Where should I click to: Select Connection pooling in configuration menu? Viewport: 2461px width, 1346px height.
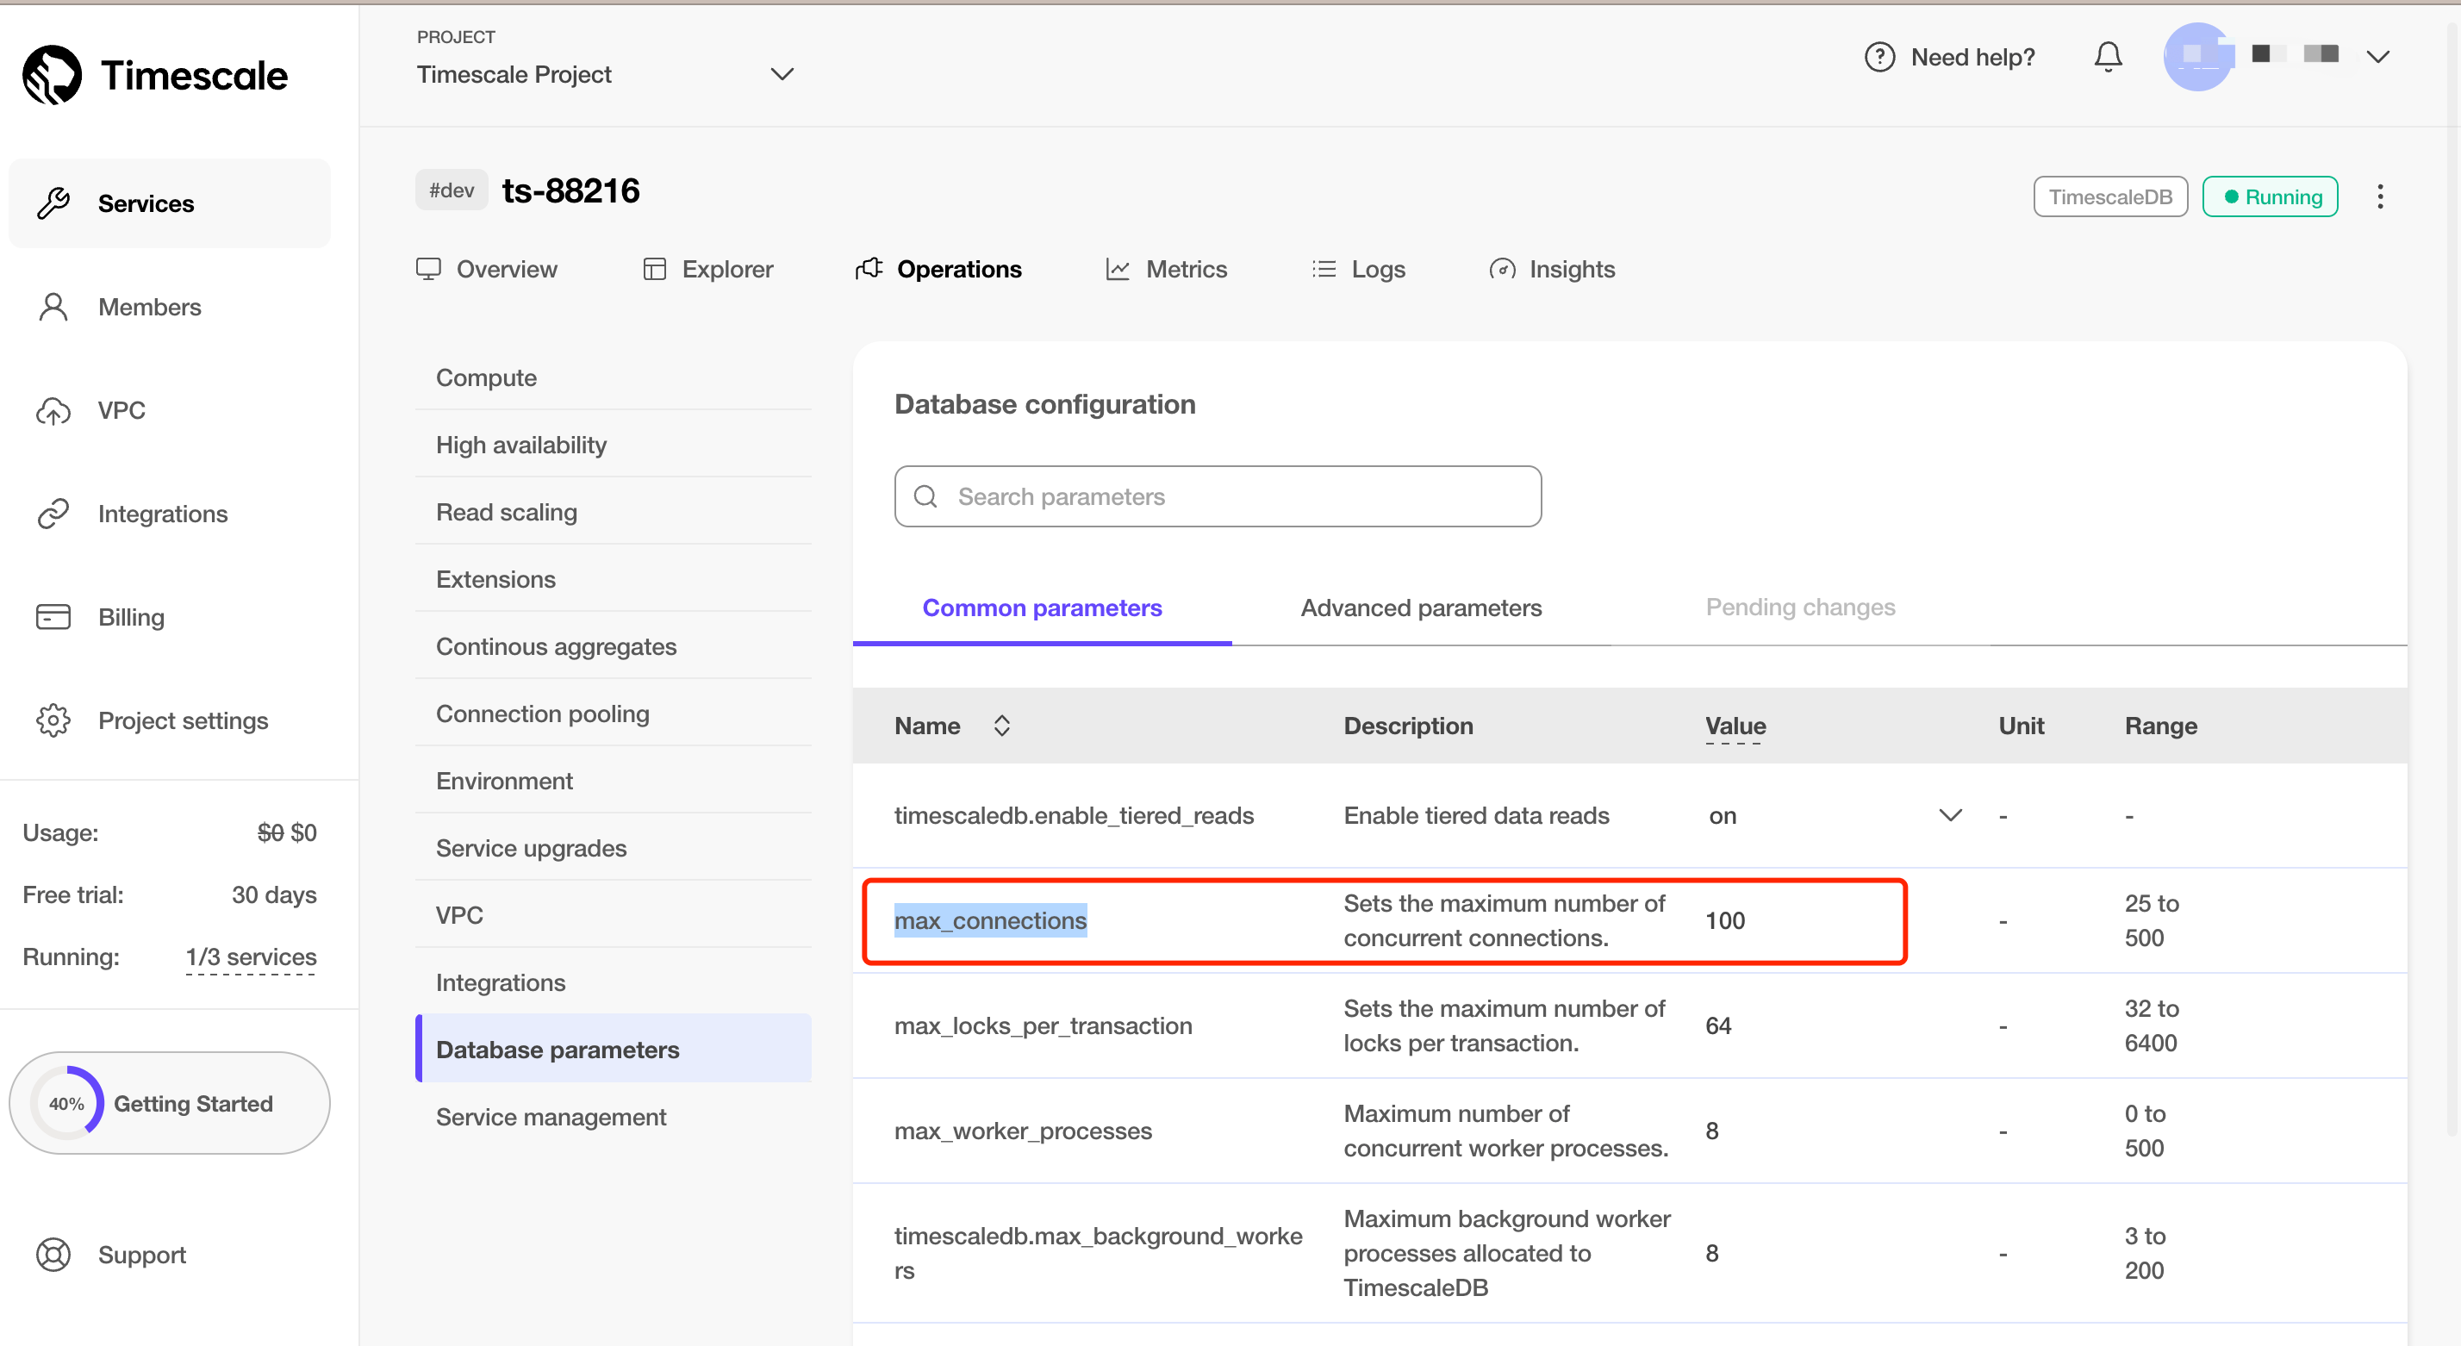pos(543,713)
